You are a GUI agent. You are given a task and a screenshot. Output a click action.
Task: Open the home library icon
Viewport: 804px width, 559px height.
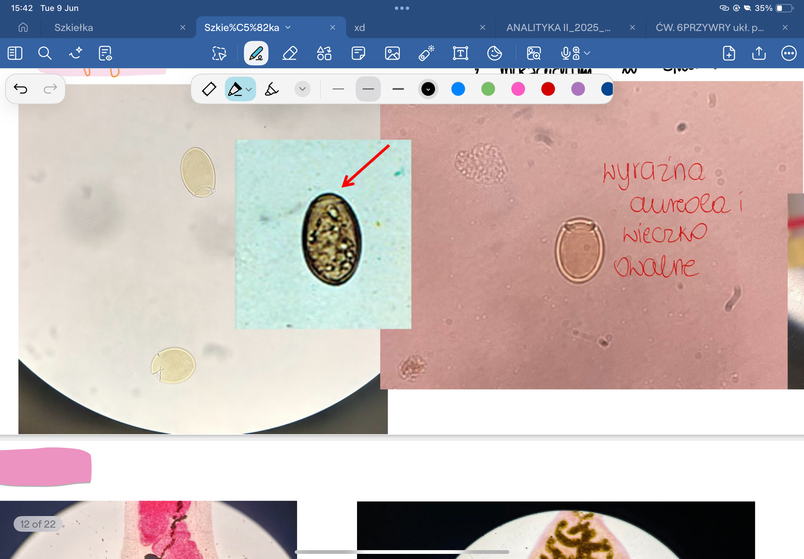coord(23,27)
